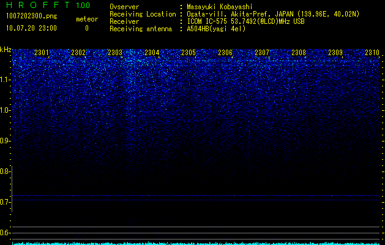Click the kHz axis unit label
The height and width of the screenshot is (245, 385).
6,50
